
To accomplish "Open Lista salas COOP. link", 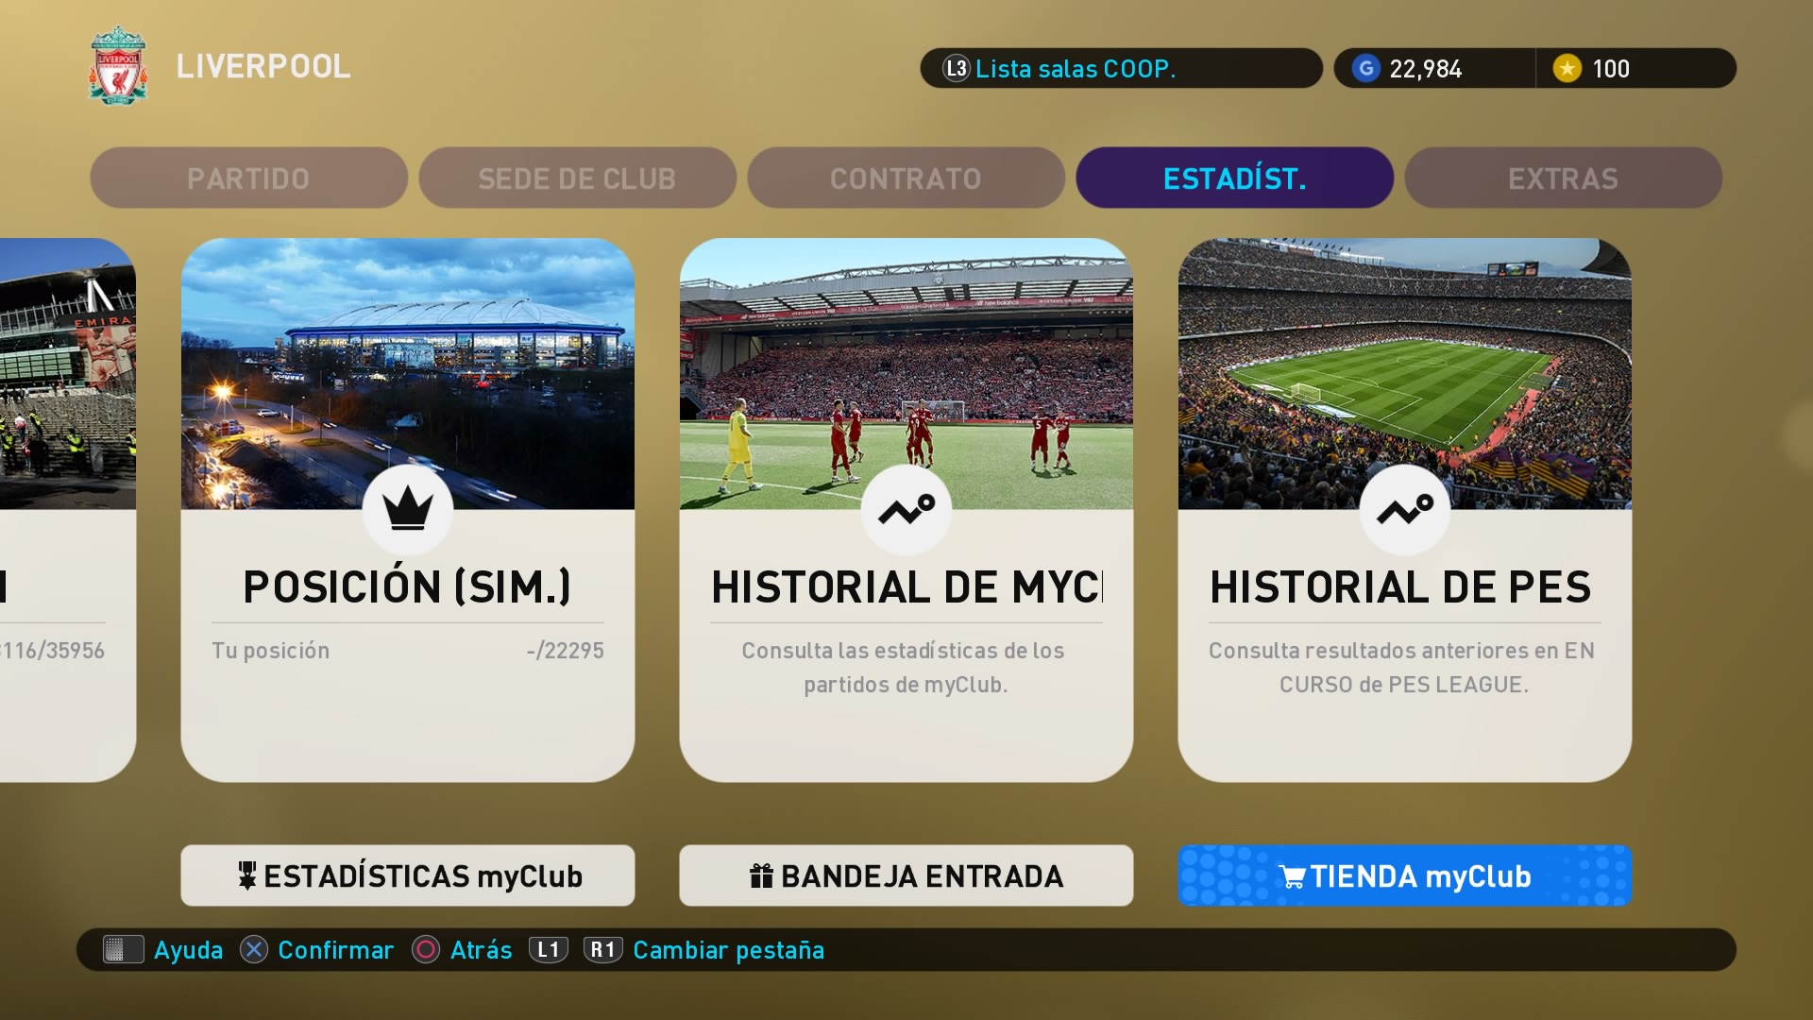I will pos(1075,68).
